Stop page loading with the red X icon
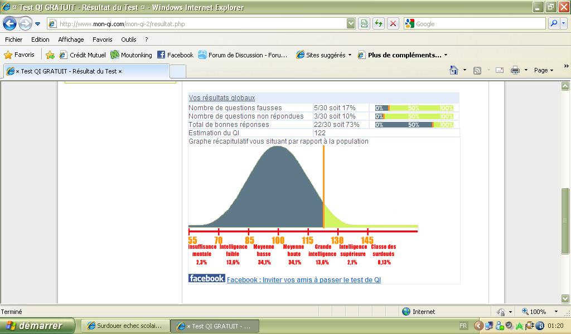571x334 pixels. (x=393, y=23)
